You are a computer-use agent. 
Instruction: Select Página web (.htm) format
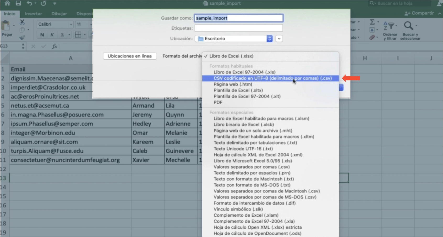tap(270, 84)
